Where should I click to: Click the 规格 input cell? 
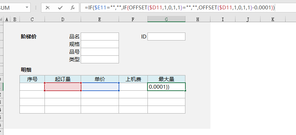100,44
